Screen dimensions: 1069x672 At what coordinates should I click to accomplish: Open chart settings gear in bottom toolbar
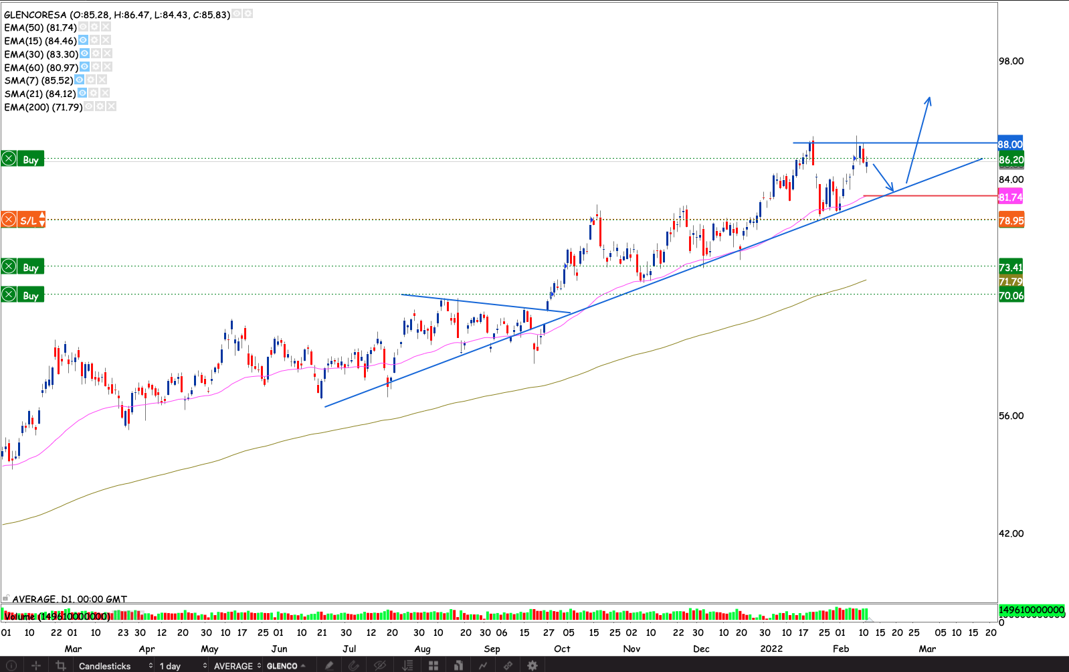(532, 665)
